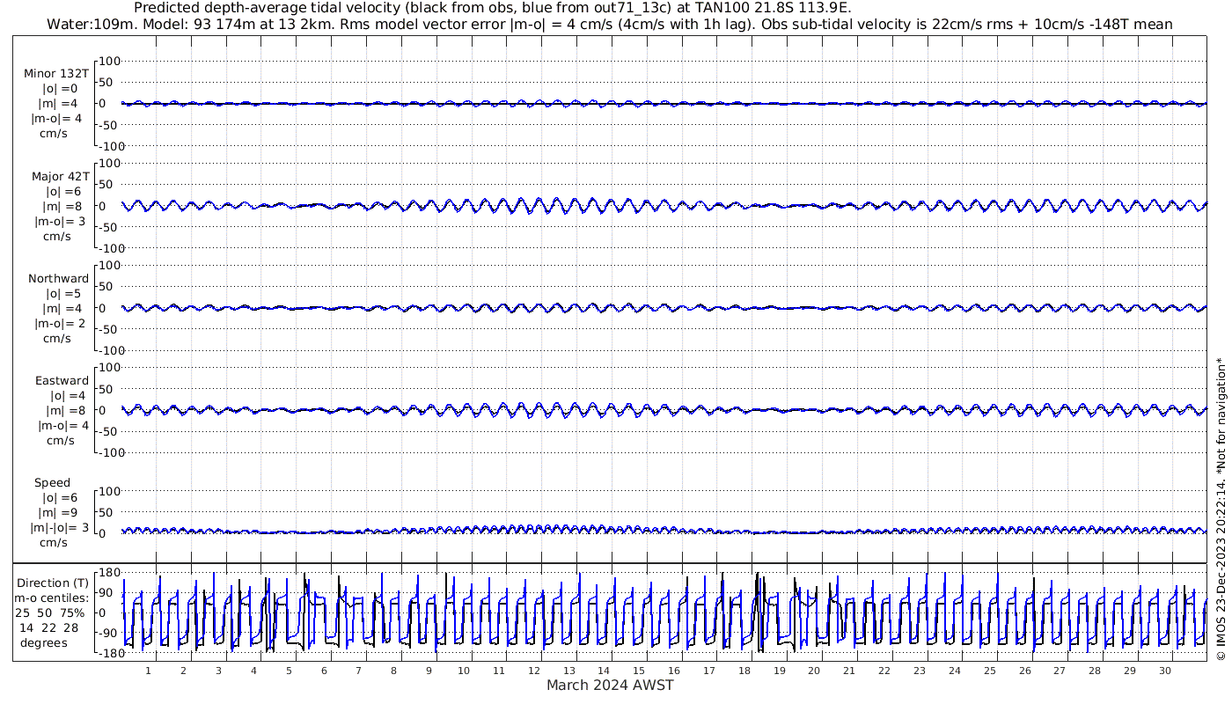Screen dimensions: 1232x704
Task: Select the 'Major 42T' panel label
Action: (x=60, y=176)
